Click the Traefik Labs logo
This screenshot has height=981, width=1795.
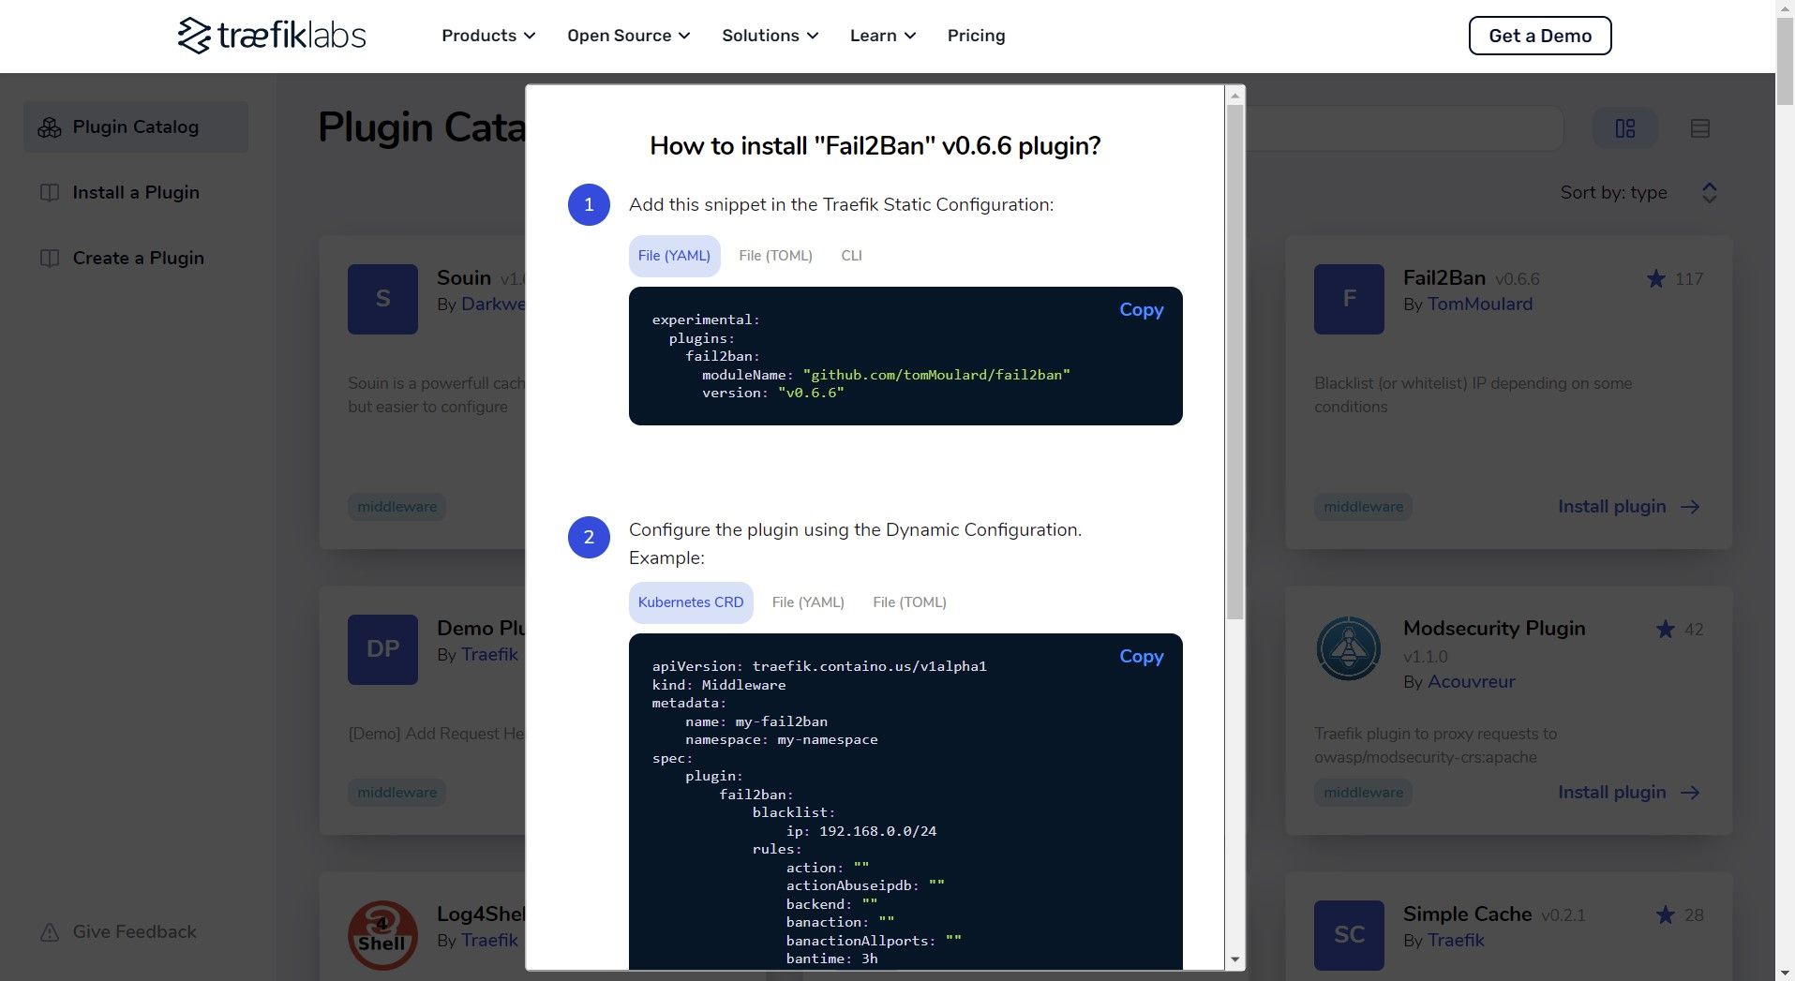click(272, 36)
